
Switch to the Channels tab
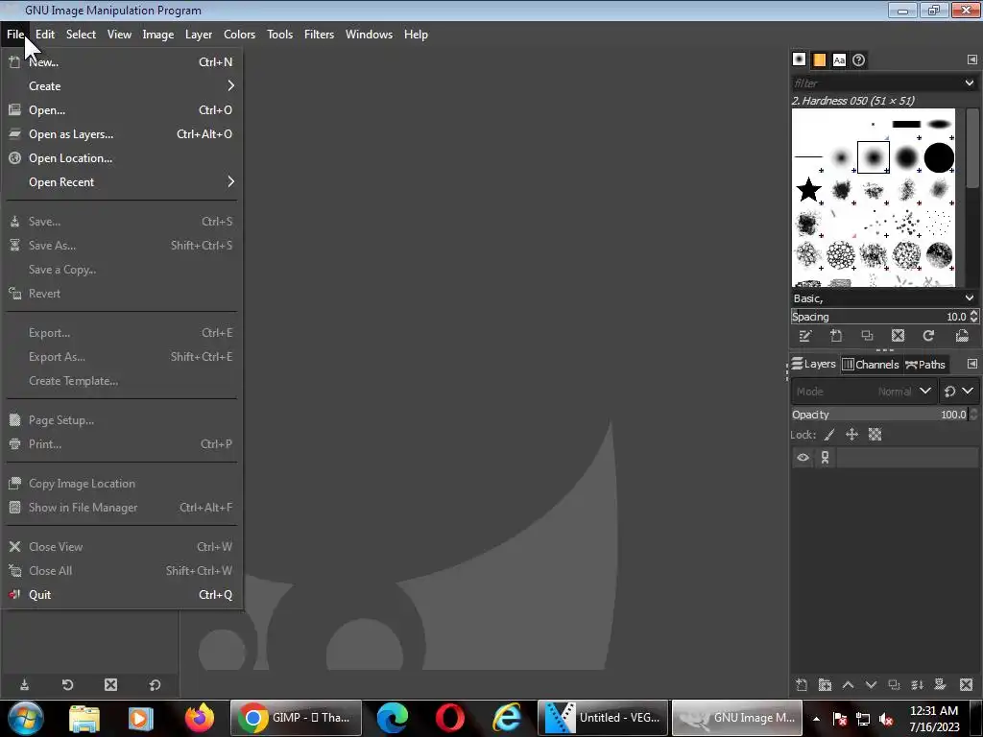coord(871,364)
